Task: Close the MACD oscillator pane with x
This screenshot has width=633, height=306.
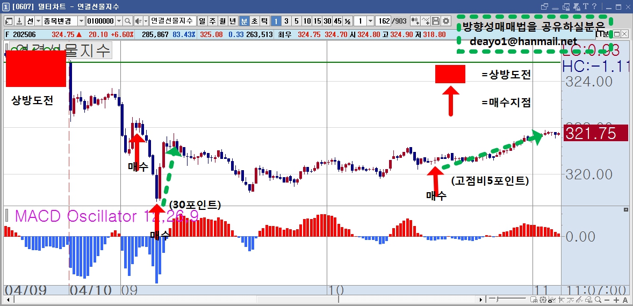Action: coord(626,210)
